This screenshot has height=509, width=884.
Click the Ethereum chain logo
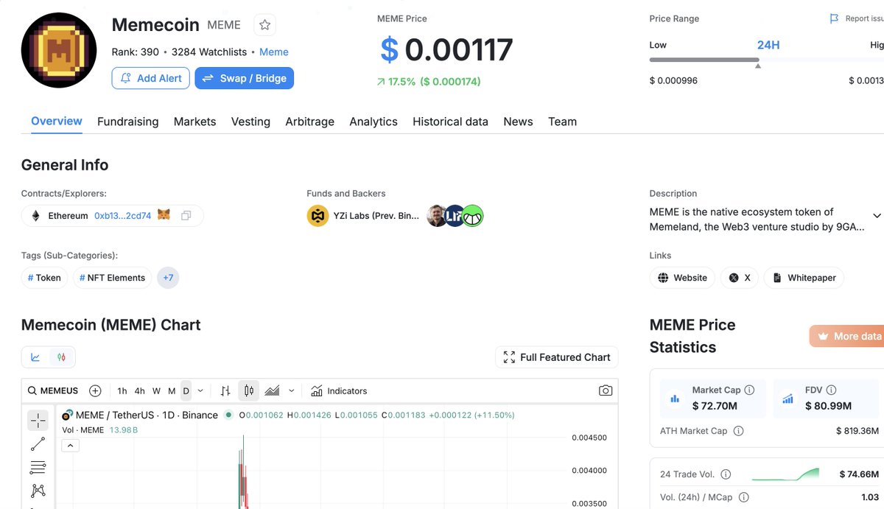click(x=35, y=216)
